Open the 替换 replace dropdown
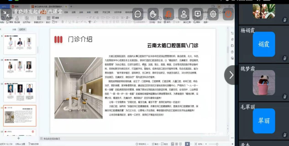Screen dimensions: 289x146 (197, 22)
